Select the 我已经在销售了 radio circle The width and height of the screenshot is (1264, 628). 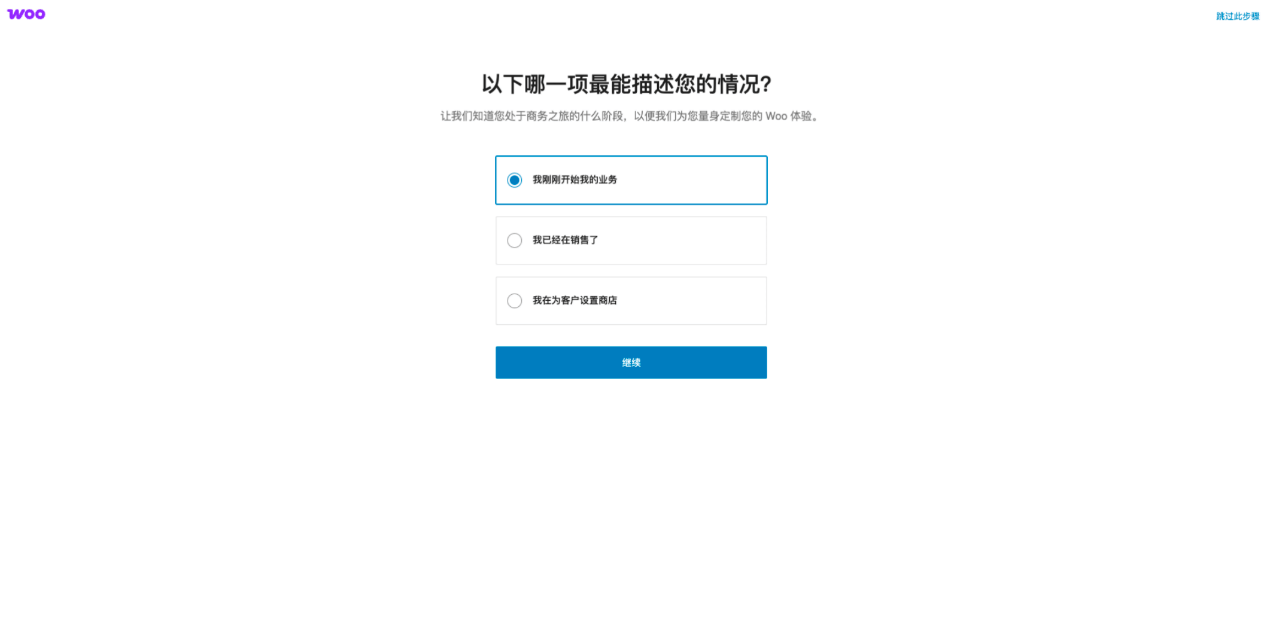click(514, 240)
